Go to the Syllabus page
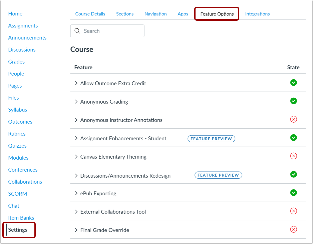 pos(17,110)
